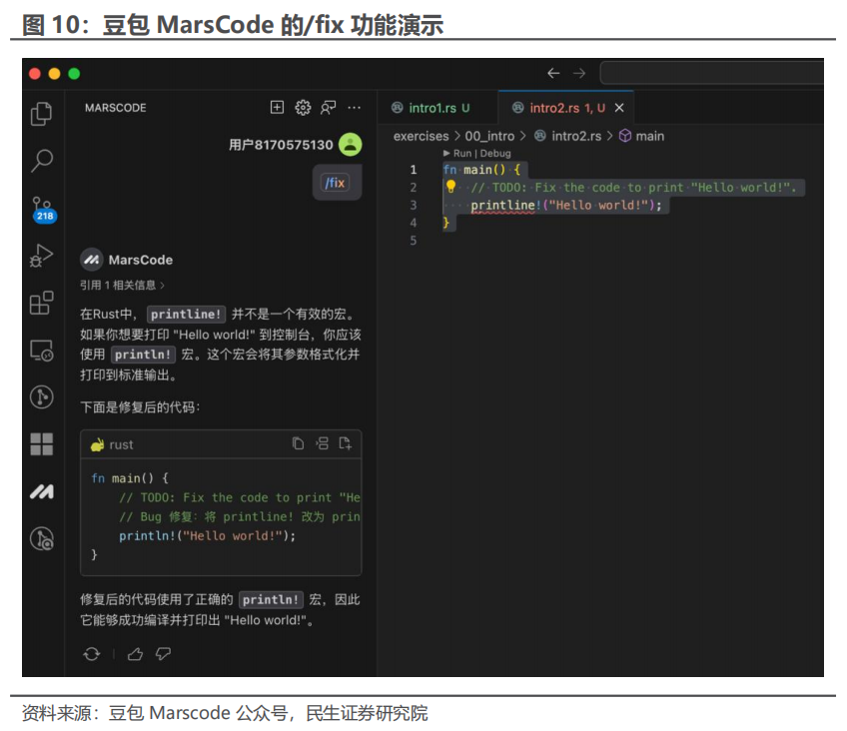Click the inline printline! code chip in reply
Image resolution: width=847 pixels, height=731 pixels.
point(186,315)
